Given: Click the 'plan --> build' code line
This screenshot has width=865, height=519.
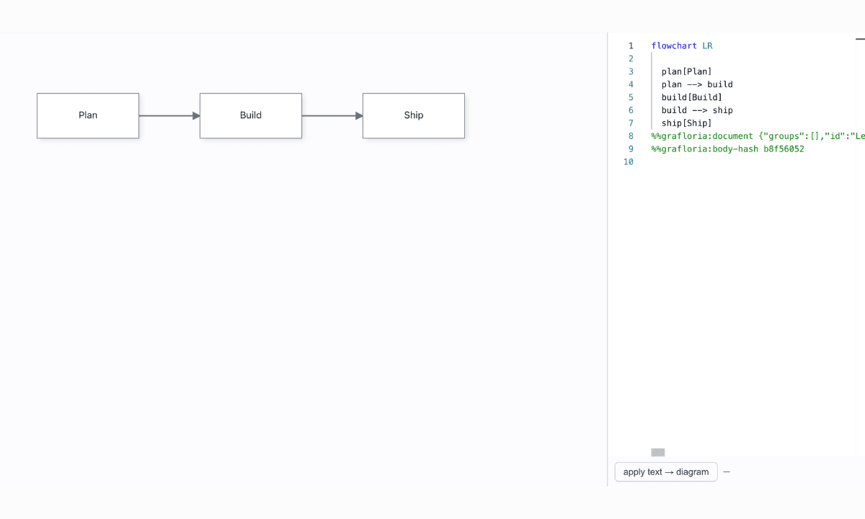Looking at the screenshot, I should (697, 84).
